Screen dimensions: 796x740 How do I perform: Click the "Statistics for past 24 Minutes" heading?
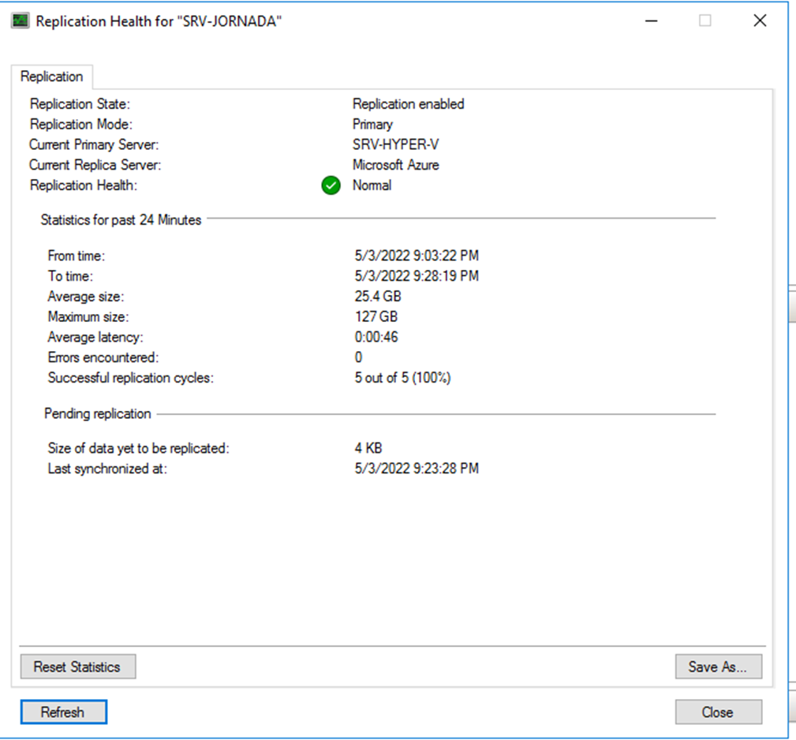[121, 220]
